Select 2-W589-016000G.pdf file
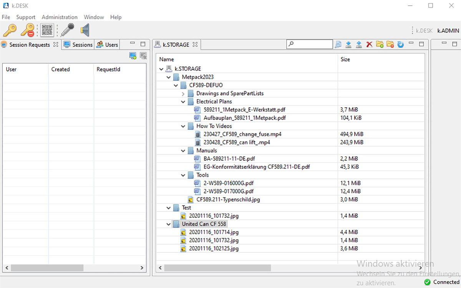461x288 pixels. [x=229, y=183]
